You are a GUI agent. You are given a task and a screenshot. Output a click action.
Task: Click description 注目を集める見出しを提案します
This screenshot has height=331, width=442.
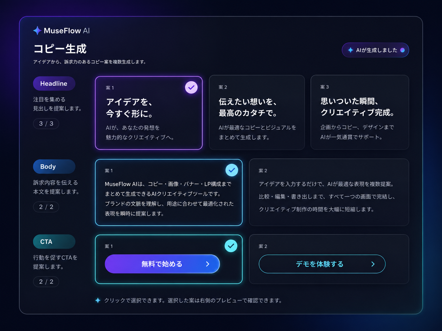tap(57, 104)
